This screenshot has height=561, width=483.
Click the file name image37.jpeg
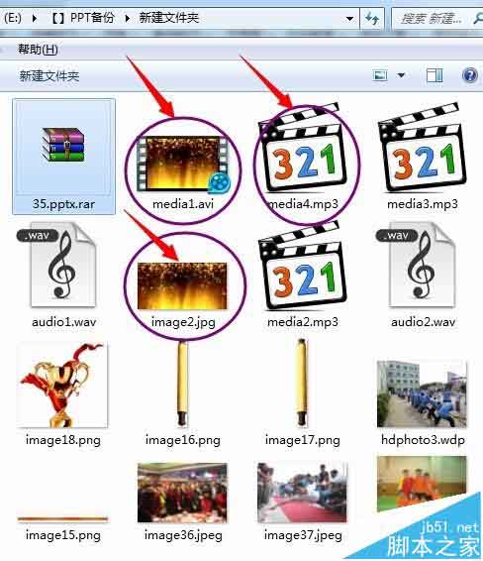point(303,535)
